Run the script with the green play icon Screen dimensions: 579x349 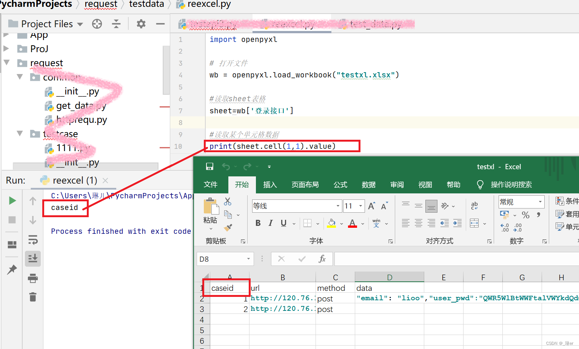tap(12, 201)
